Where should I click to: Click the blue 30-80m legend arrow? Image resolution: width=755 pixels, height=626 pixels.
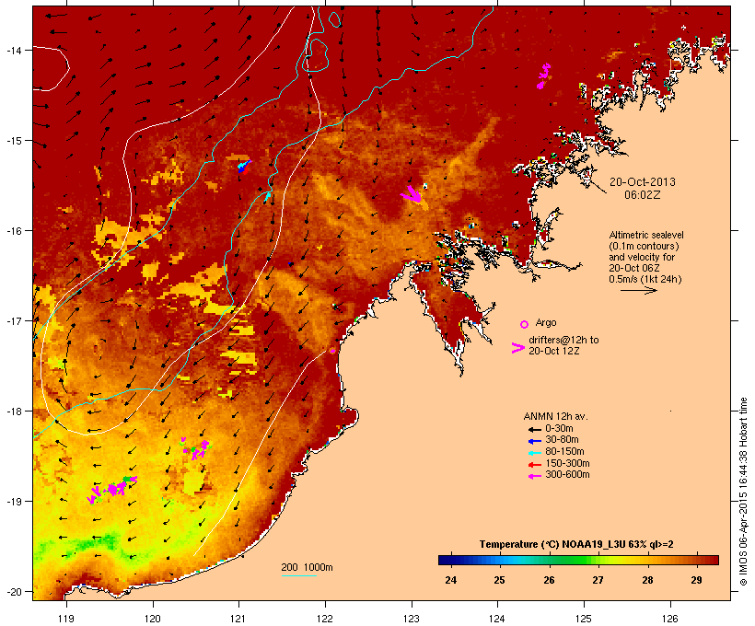tap(534, 441)
